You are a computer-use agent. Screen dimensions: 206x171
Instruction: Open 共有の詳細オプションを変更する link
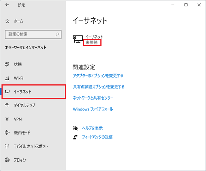(x=99, y=87)
